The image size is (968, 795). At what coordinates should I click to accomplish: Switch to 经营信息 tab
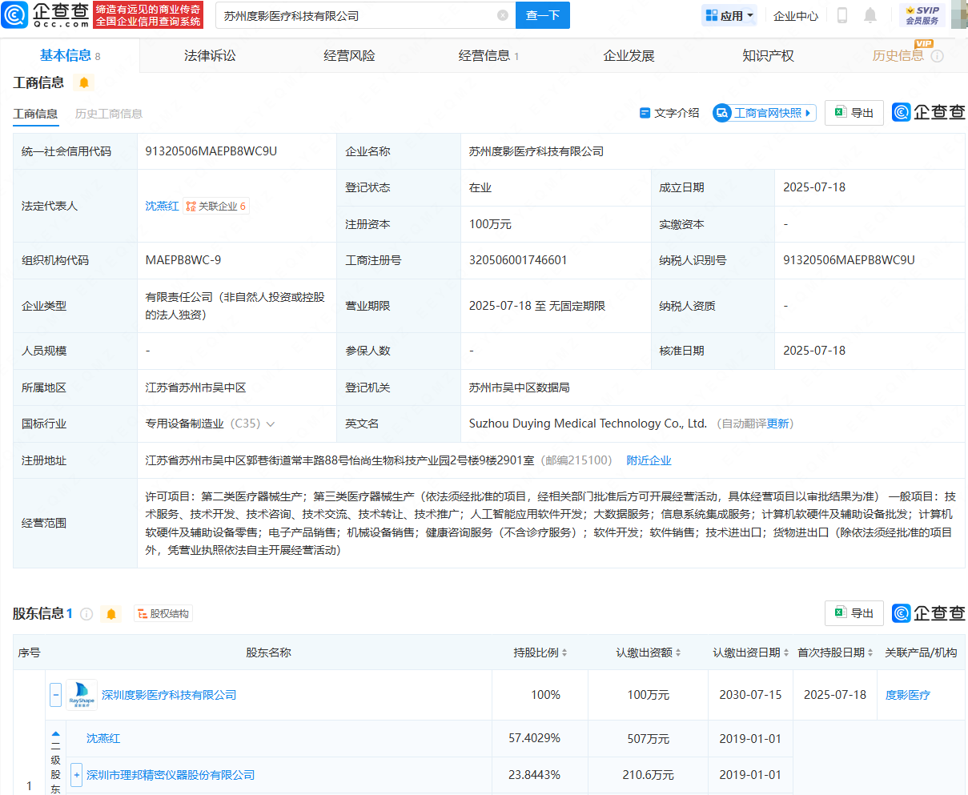coord(488,55)
